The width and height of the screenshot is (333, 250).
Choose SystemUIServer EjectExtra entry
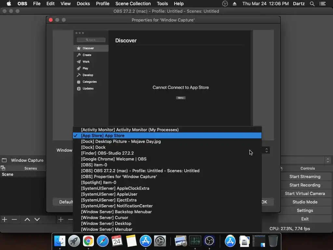[167, 200]
